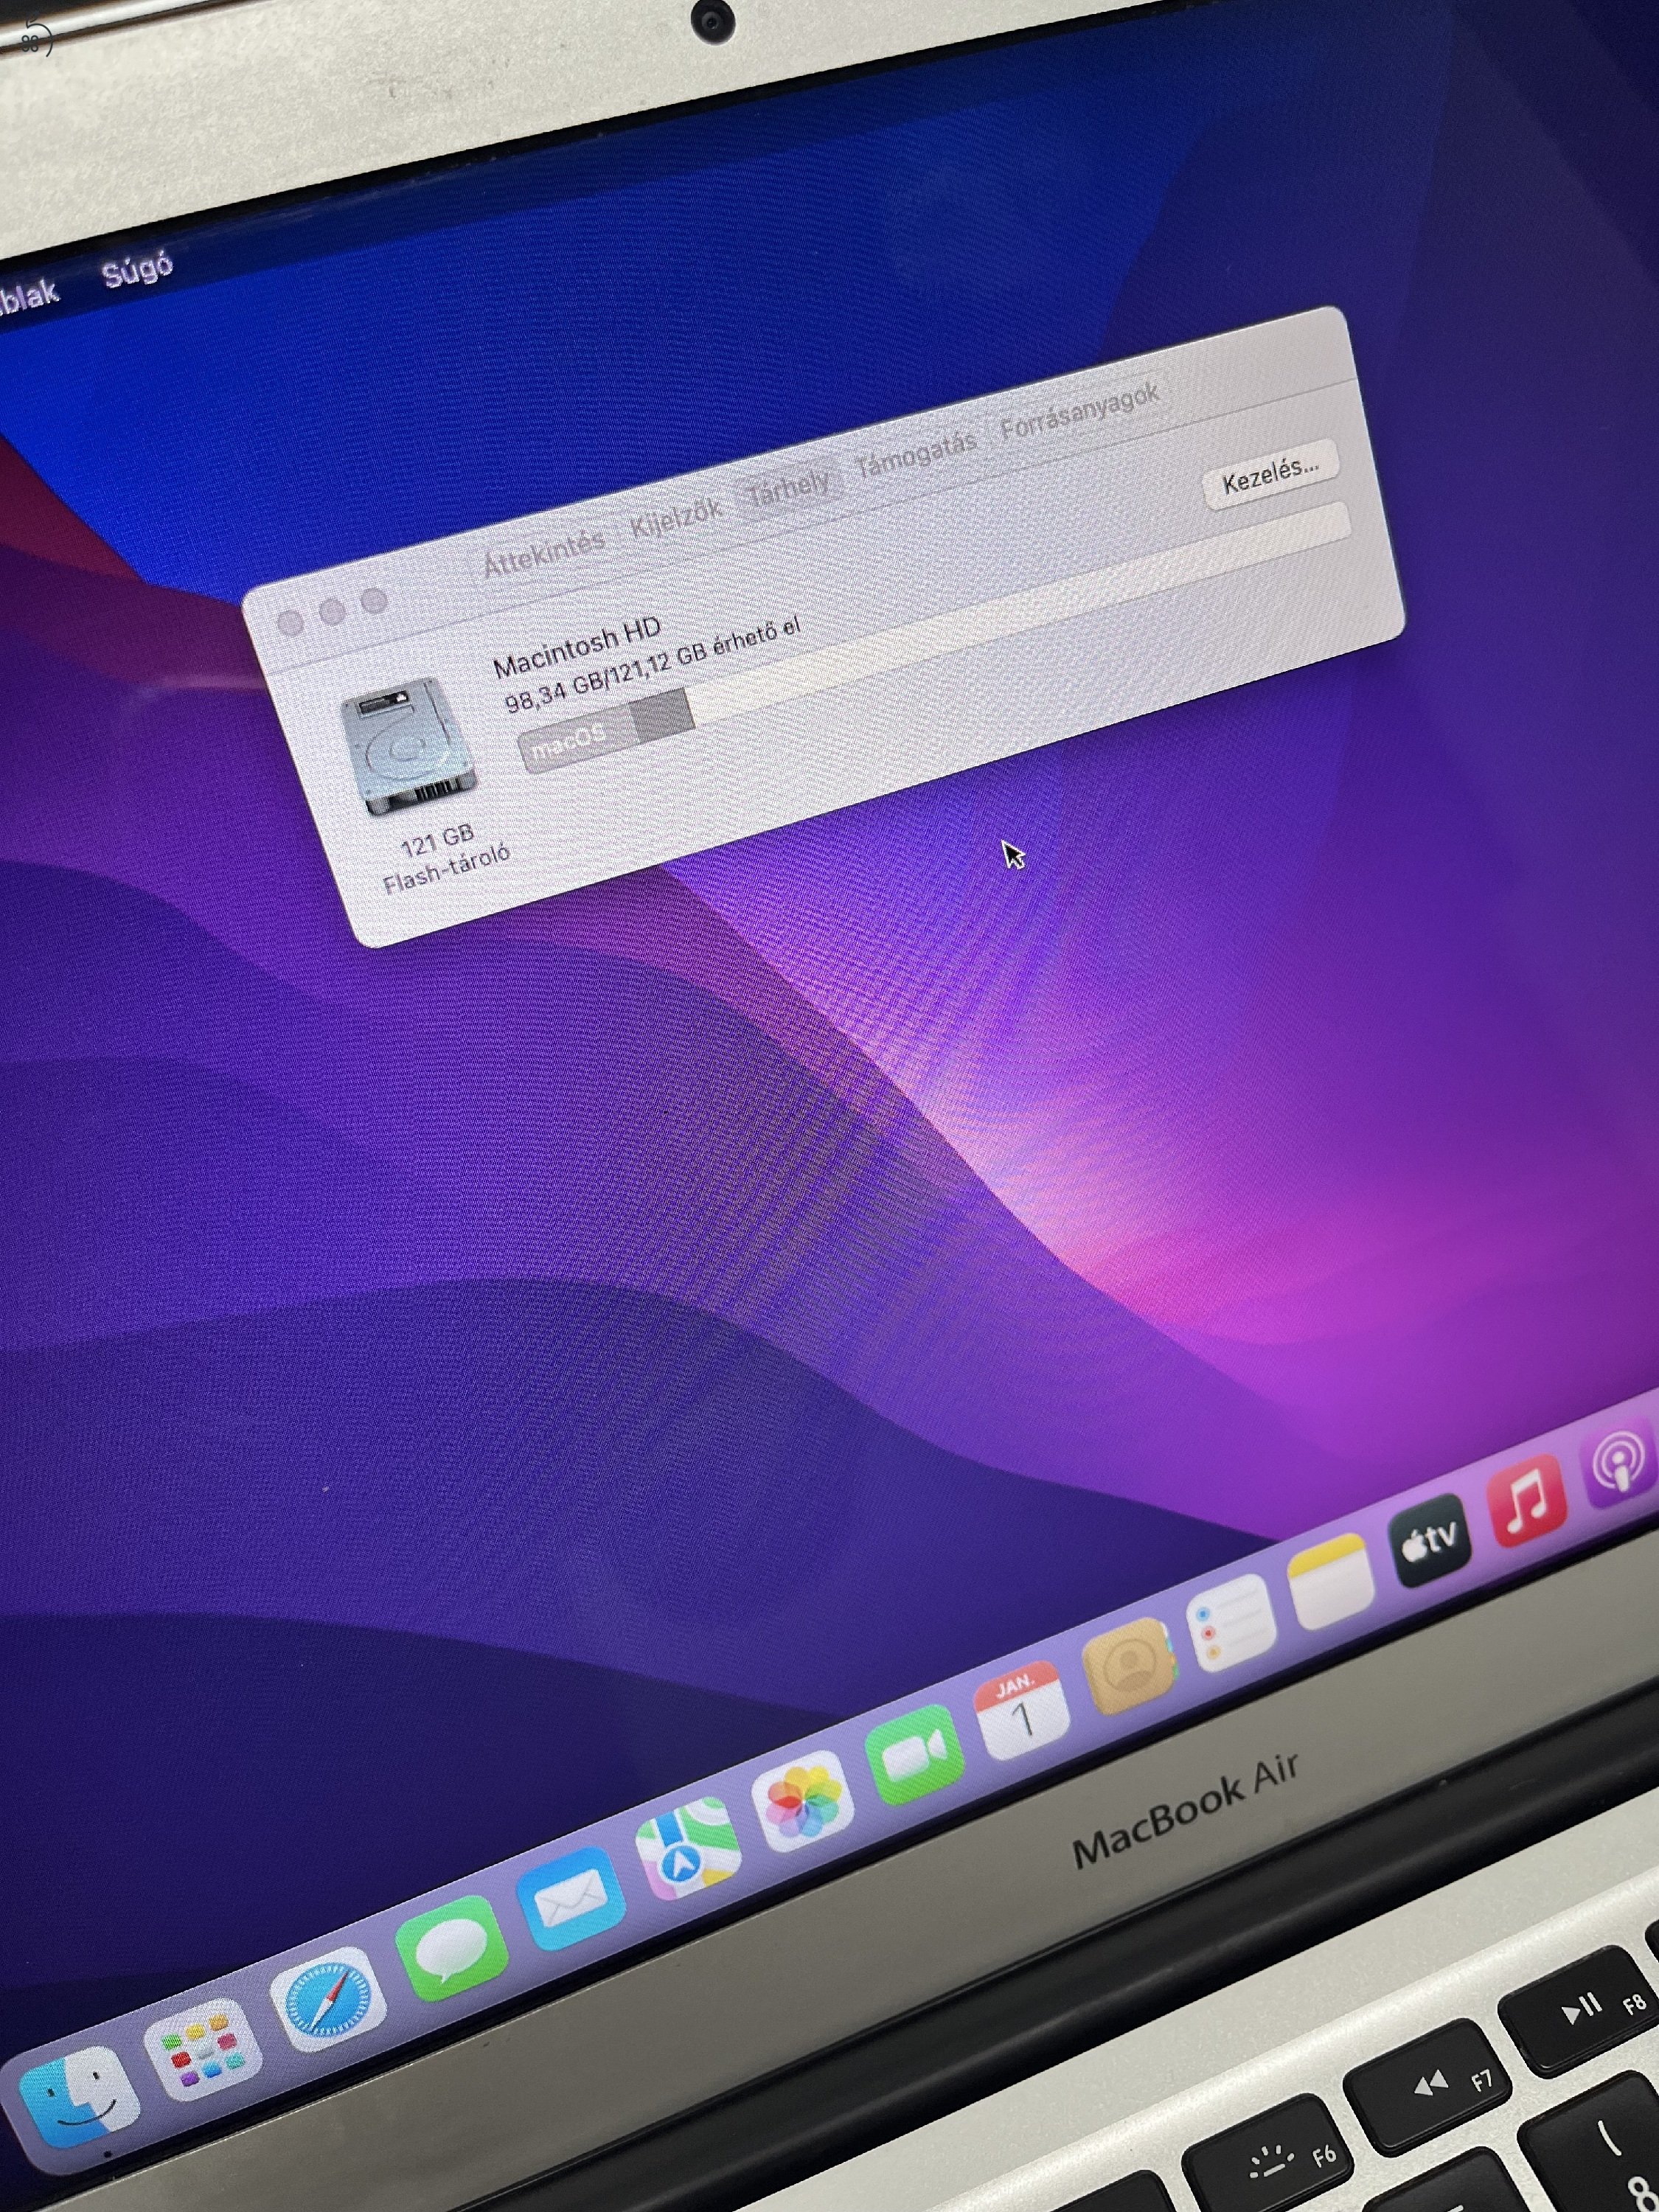This screenshot has height=2212, width=1659.
Task: Click the 121 GB capacity label
Action: click(x=437, y=841)
